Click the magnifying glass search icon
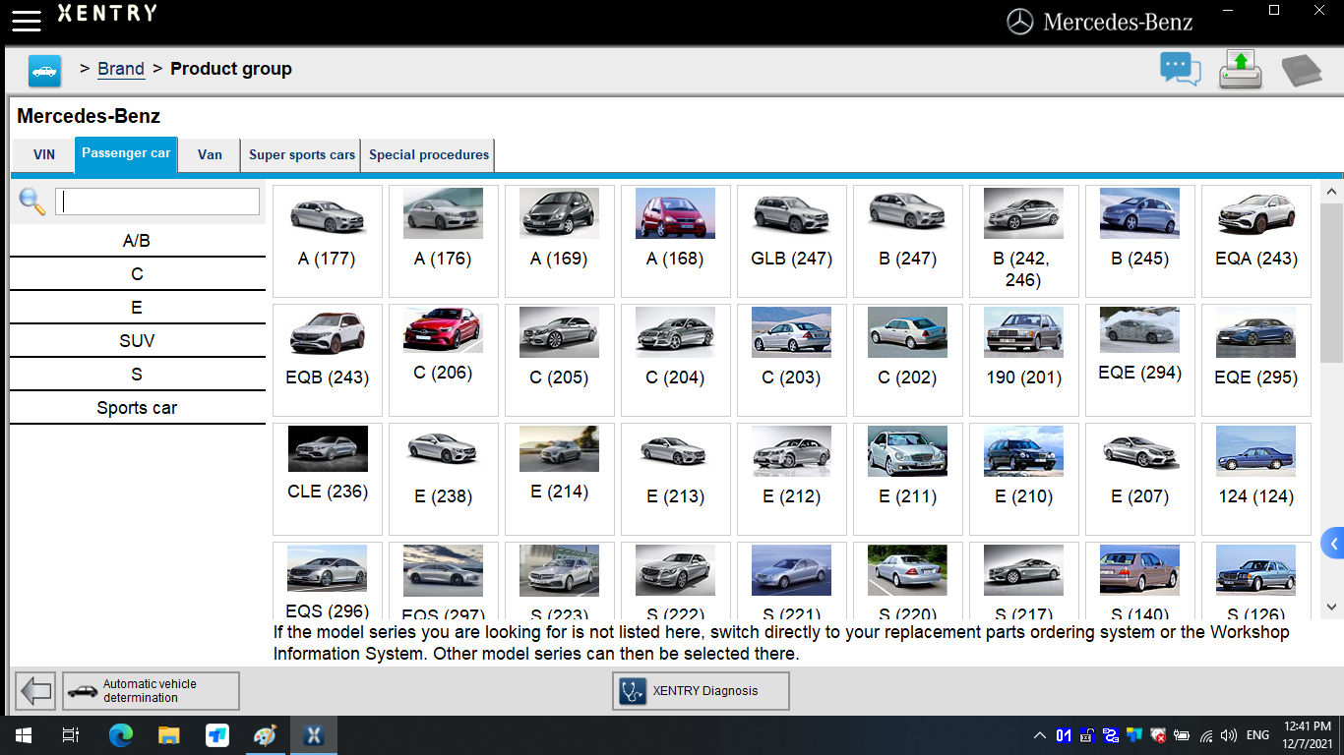The image size is (1344, 755). (x=32, y=202)
